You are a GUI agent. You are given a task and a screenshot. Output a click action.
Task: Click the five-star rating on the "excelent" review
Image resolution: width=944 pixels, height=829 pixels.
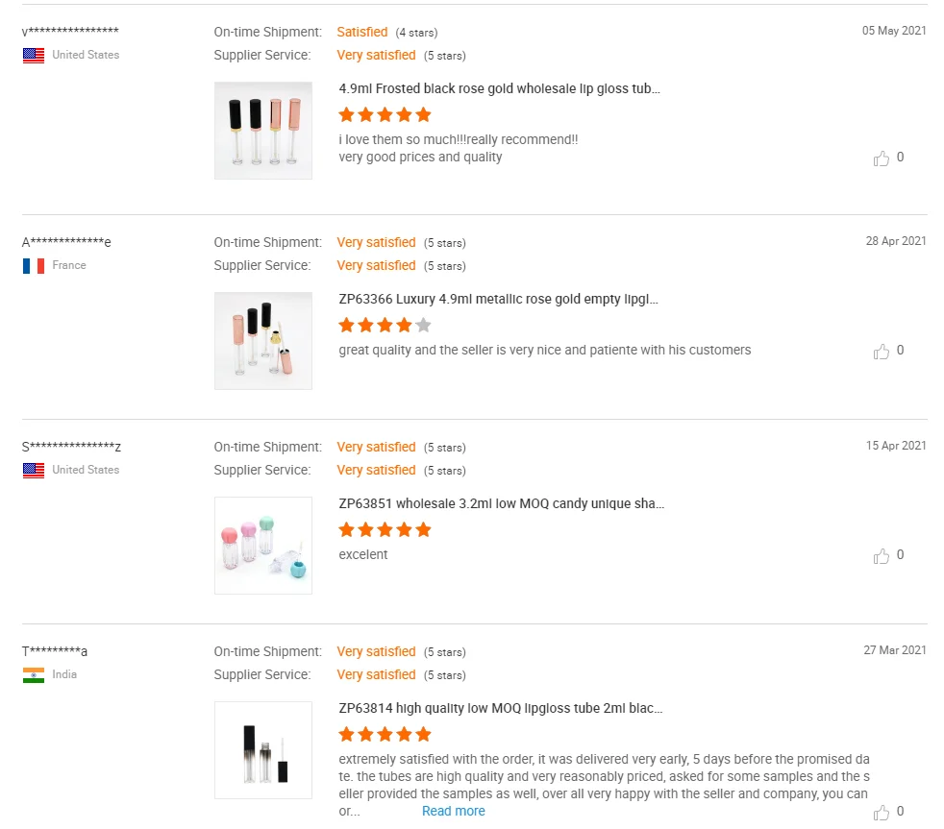[385, 529]
